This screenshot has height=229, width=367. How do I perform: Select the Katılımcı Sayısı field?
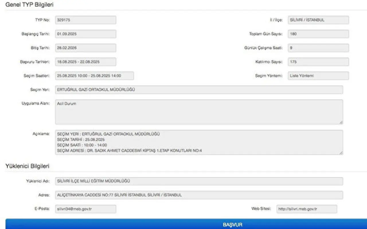click(318, 62)
